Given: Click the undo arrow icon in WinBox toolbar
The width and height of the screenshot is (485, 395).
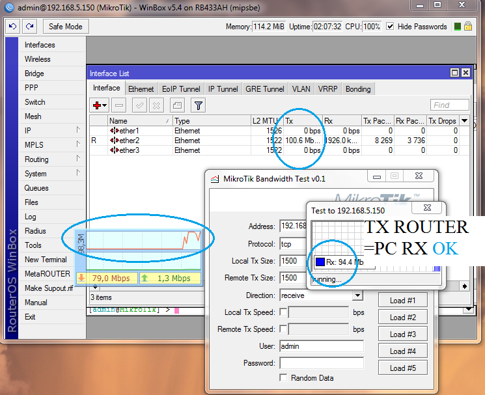Looking at the screenshot, I should [12, 26].
